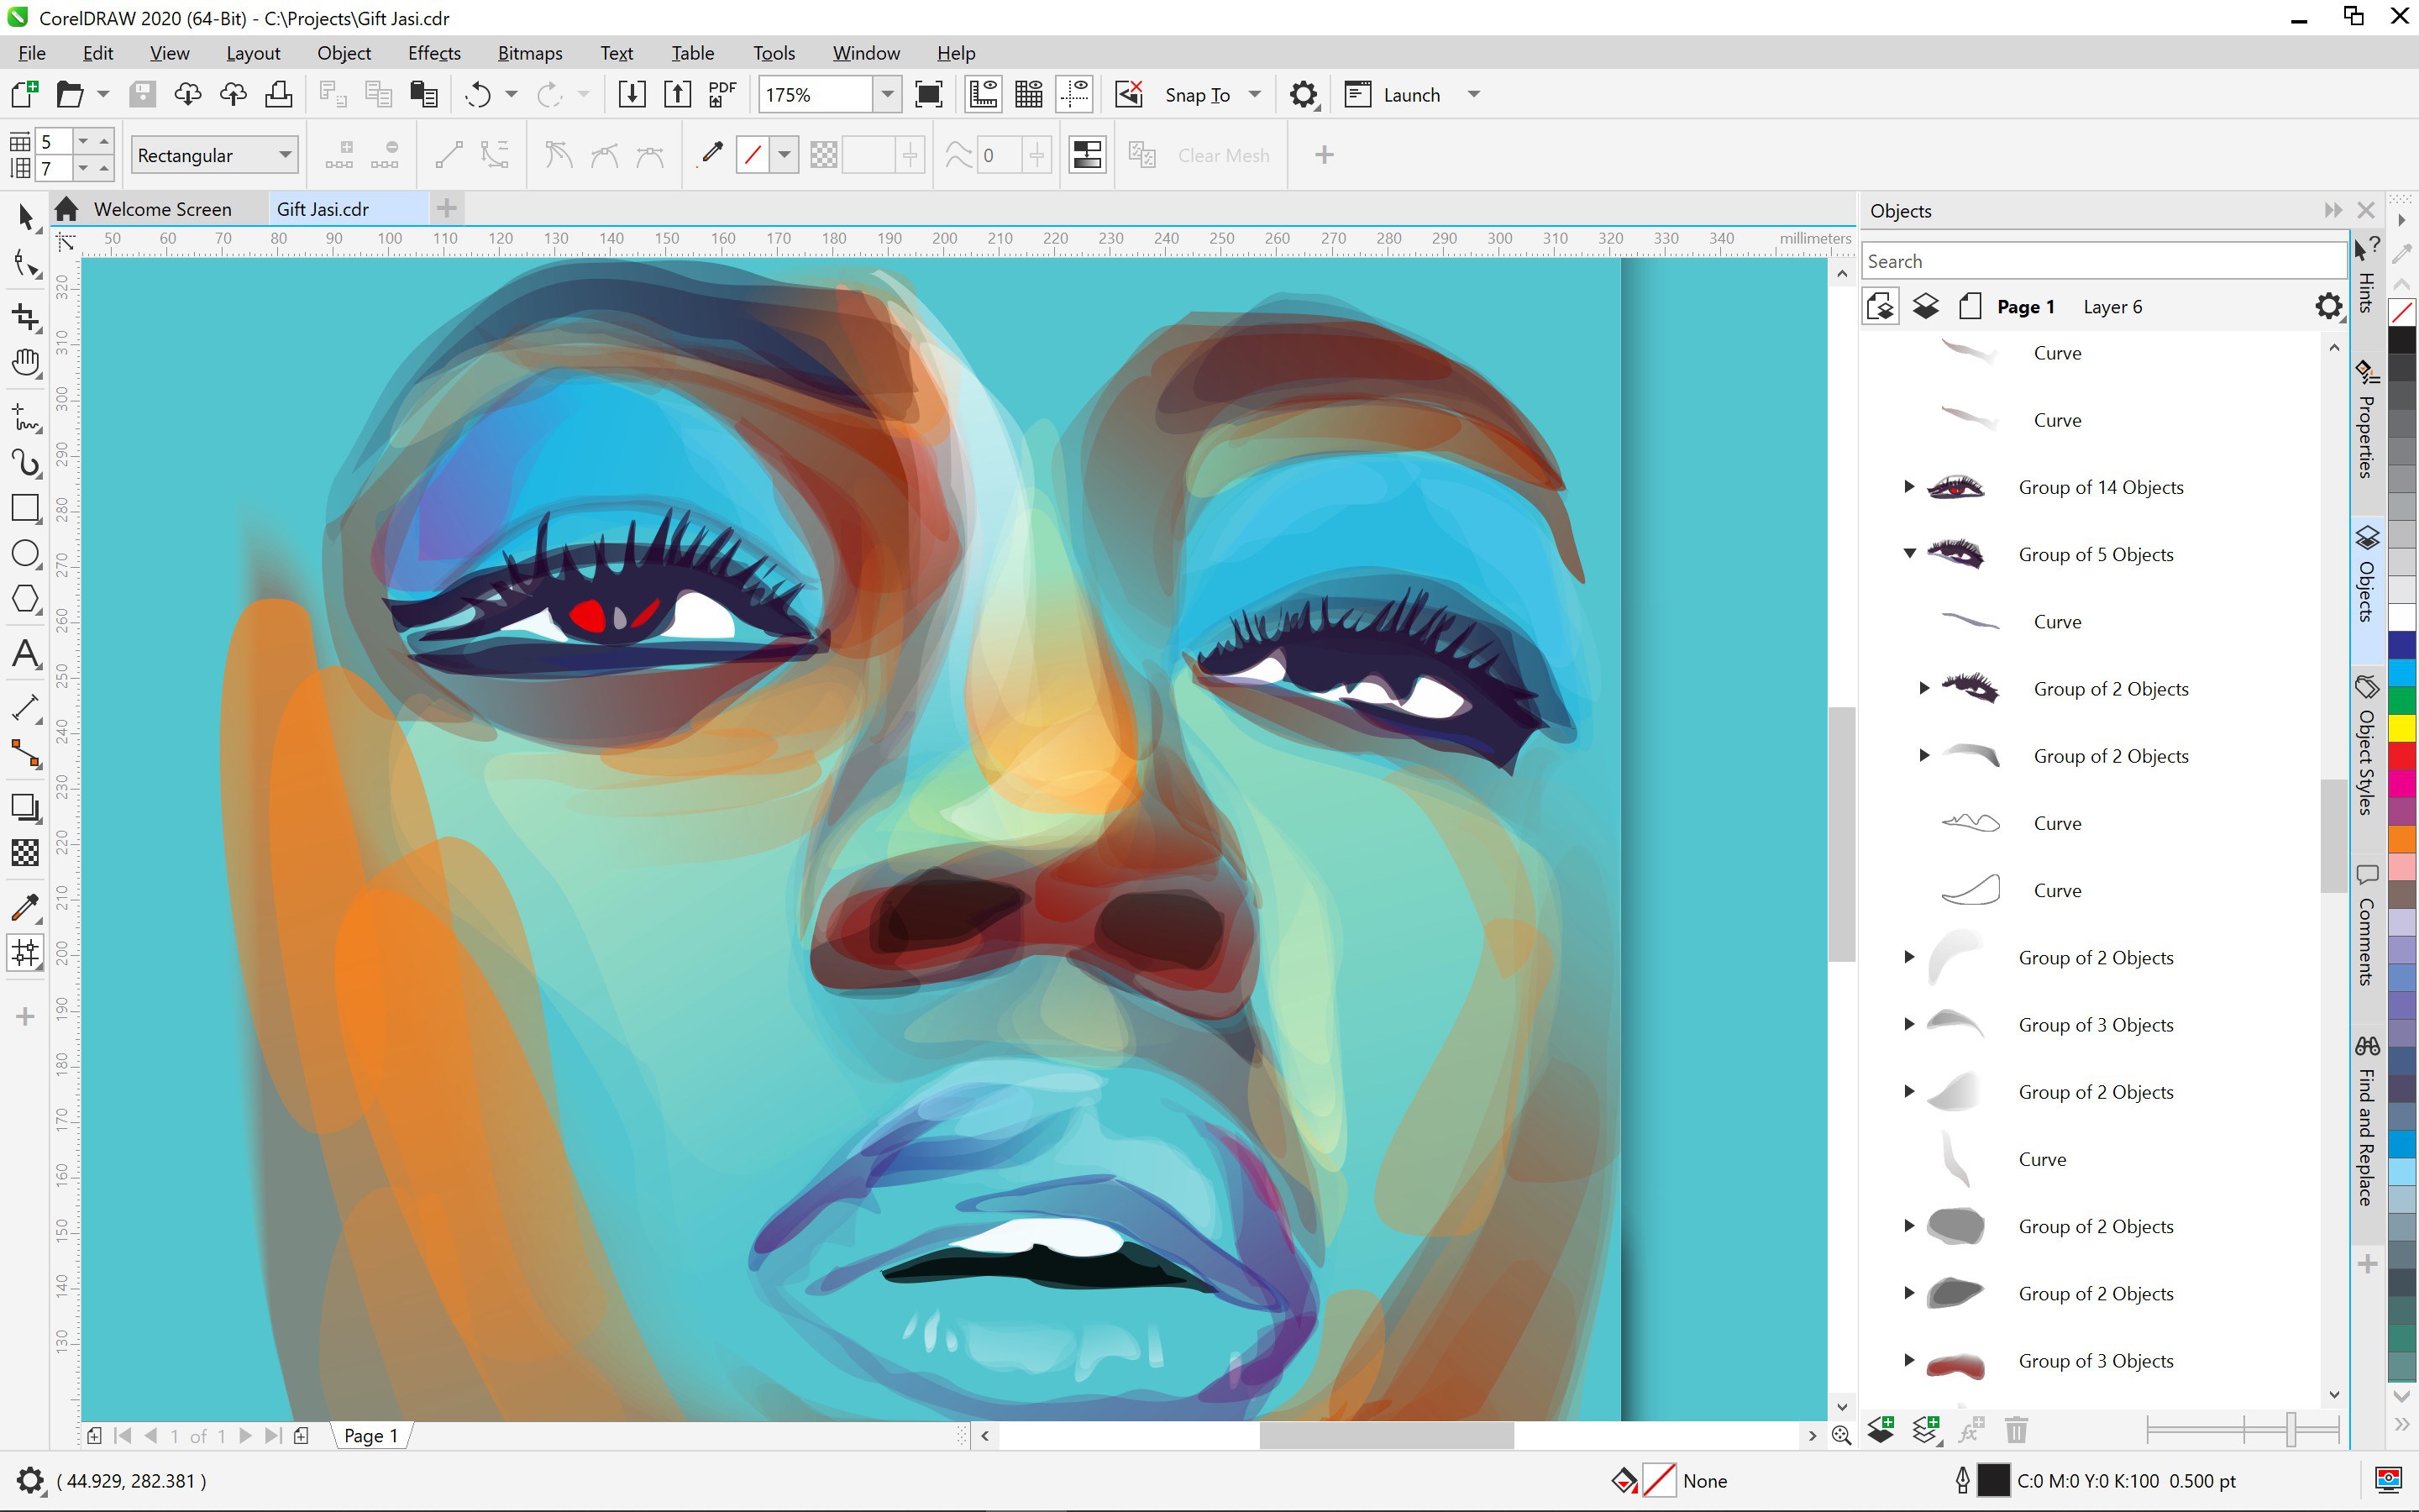The height and width of the screenshot is (1512, 2419).
Task: Select the Crop tool
Action: [x=26, y=317]
